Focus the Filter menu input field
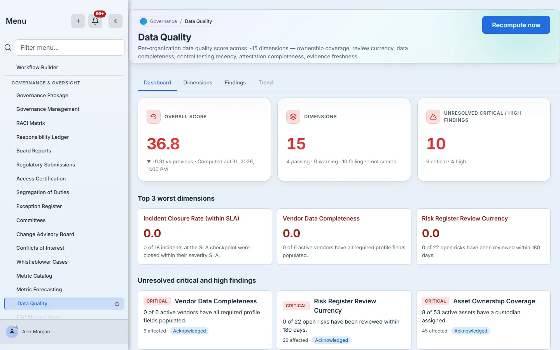 click(70, 47)
